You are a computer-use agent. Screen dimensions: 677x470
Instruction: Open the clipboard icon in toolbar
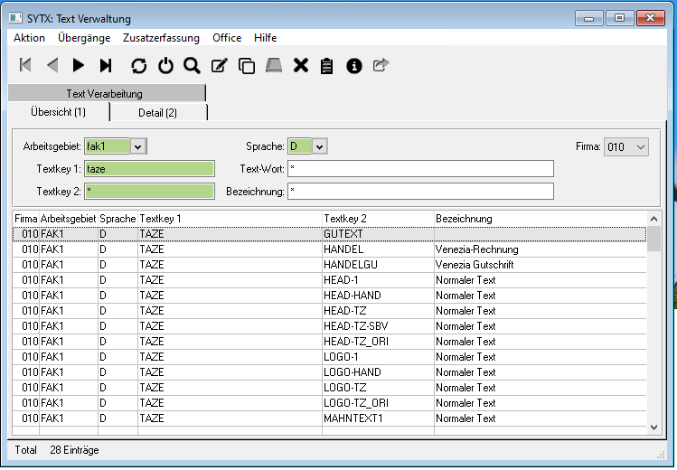(327, 65)
